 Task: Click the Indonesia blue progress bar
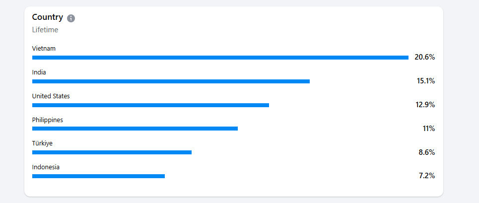click(98, 176)
